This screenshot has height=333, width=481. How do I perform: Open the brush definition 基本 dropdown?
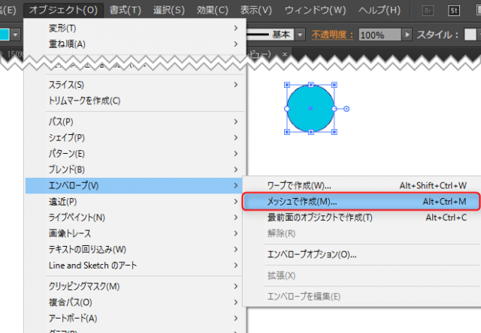pos(300,35)
